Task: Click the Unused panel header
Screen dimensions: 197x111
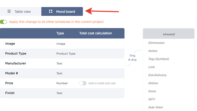Action: (169, 34)
